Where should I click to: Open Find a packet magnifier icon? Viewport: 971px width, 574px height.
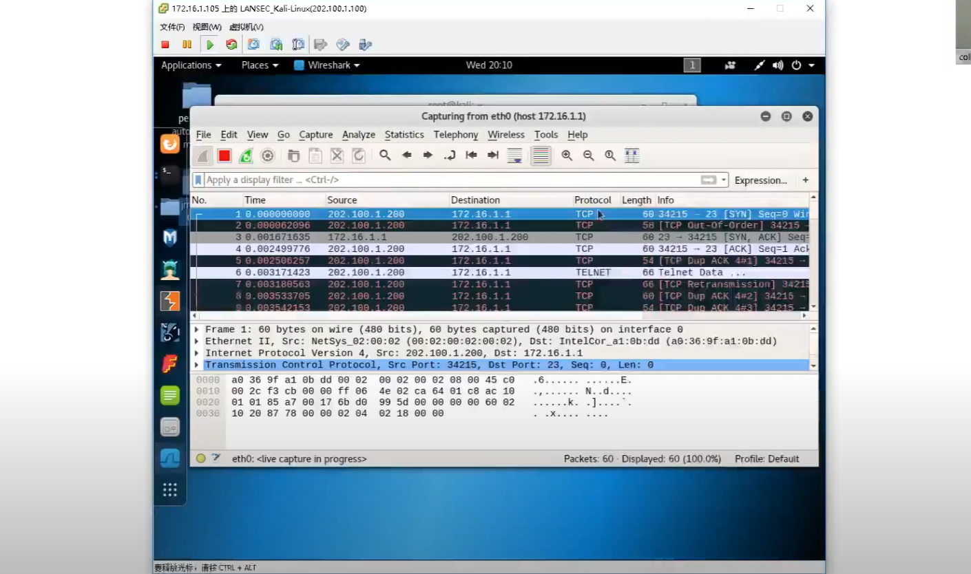point(385,156)
